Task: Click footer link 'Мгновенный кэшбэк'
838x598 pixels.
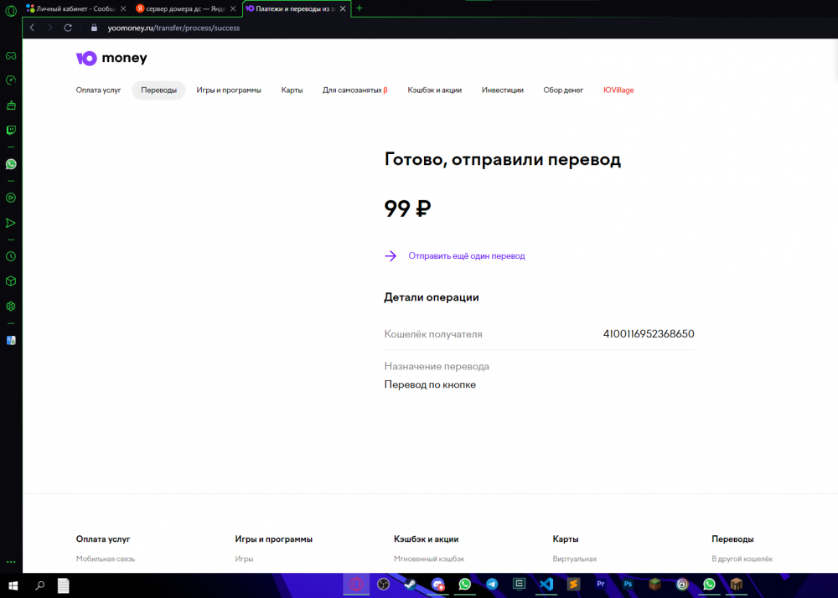Action: [429, 559]
